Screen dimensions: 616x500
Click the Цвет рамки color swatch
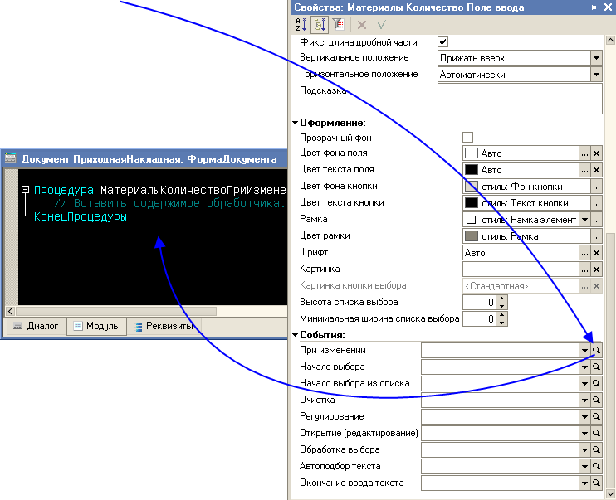472,236
